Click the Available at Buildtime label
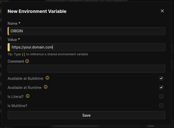 point(25,79)
